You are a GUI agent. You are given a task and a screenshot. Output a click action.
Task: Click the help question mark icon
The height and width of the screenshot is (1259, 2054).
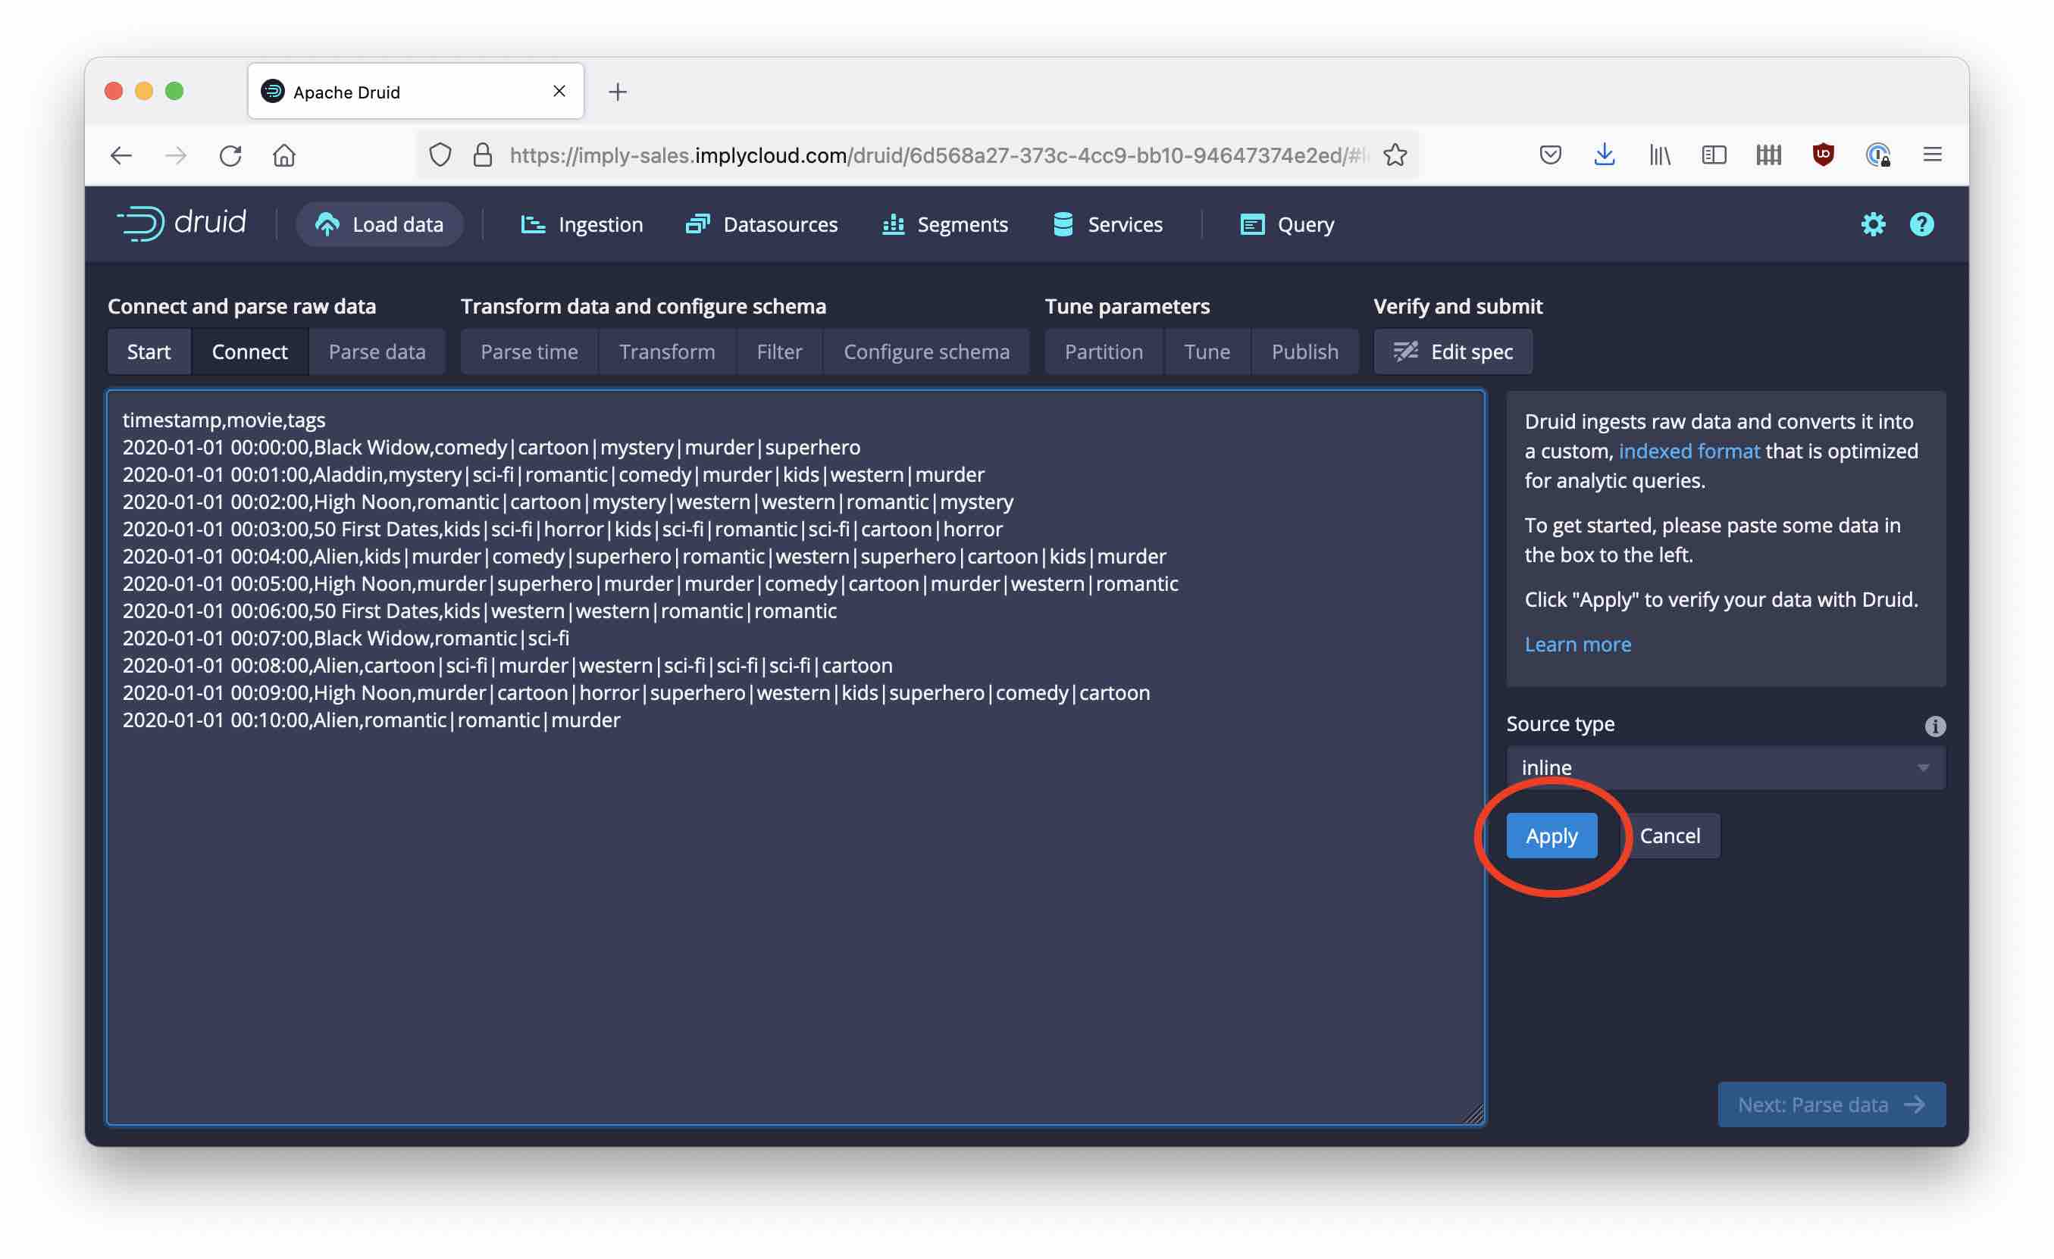point(1921,224)
